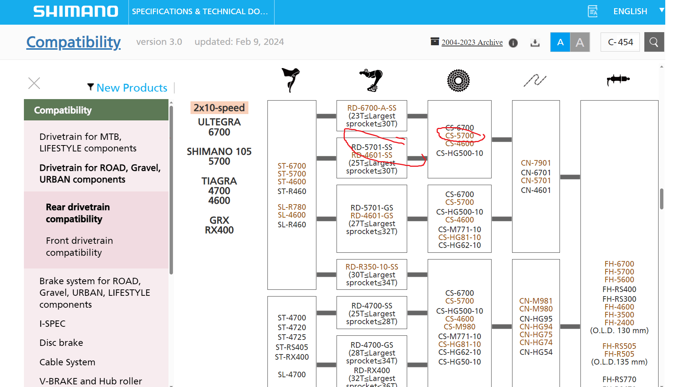The width and height of the screenshot is (697, 387).
Task: Open the Cable System menu item
Action: (67, 362)
